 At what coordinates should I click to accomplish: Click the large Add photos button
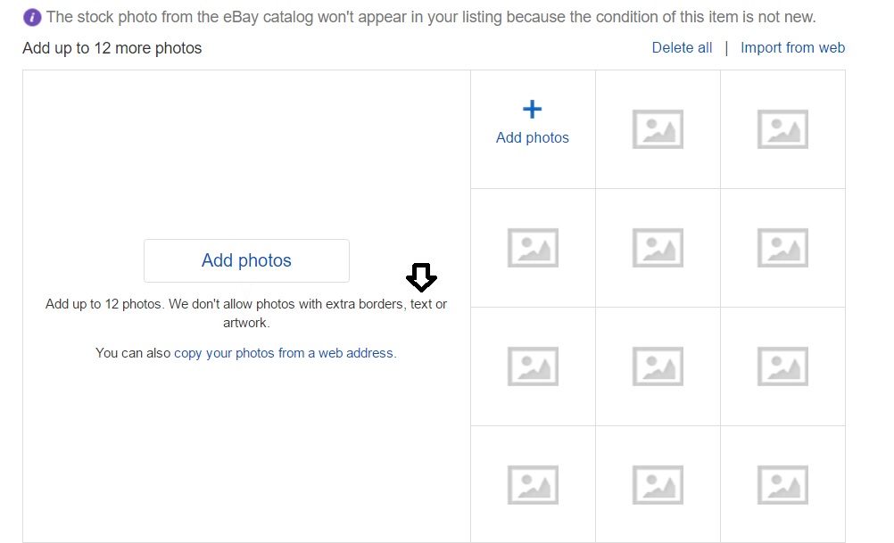[246, 260]
